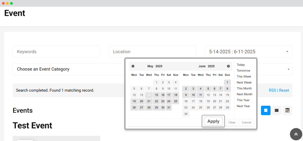The image size is (303, 141).
Task: Select Today preset range
Action: [x=241, y=65]
